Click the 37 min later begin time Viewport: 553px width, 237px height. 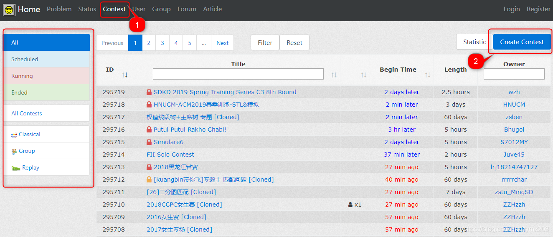(x=402, y=155)
